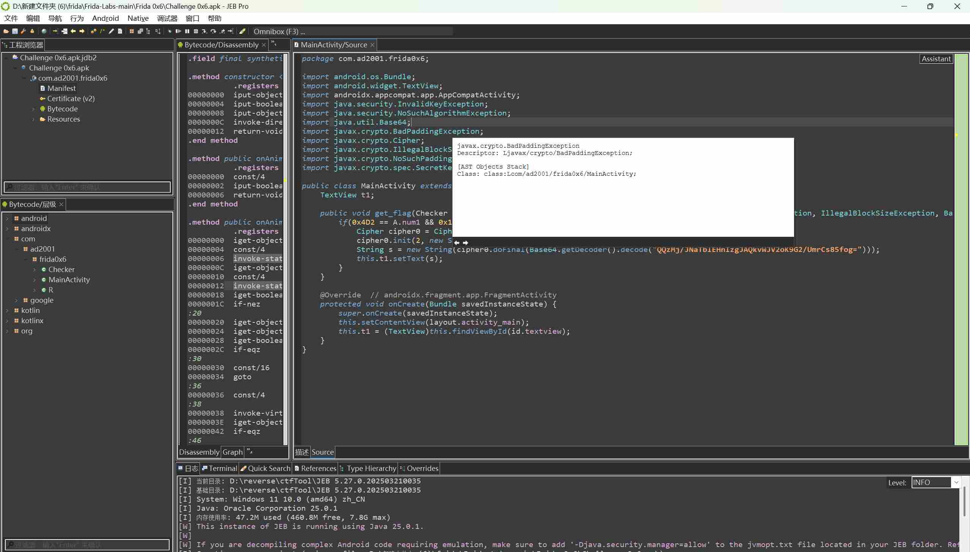Viewport: 970px width, 552px height.
Task: Open the Android menu
Action: click(x=105, y=18)
